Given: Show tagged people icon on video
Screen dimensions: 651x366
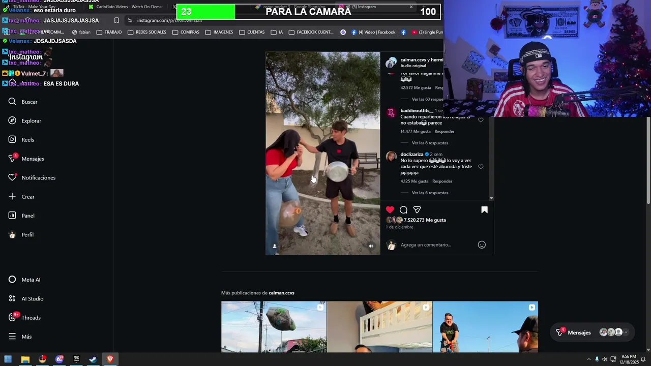Looking at the screenshot, I should pos(275,246).
